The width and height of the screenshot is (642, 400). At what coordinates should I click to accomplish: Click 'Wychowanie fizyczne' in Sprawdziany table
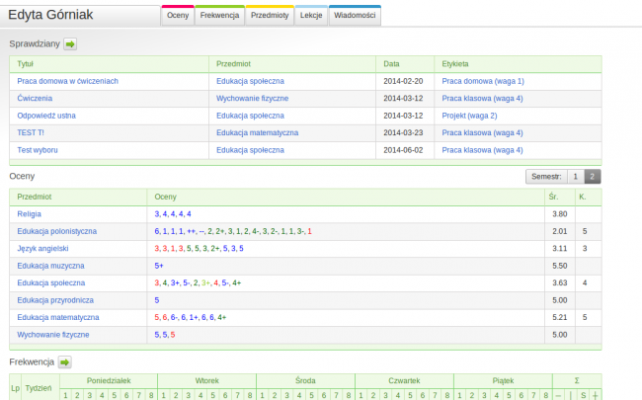(252, 98)
